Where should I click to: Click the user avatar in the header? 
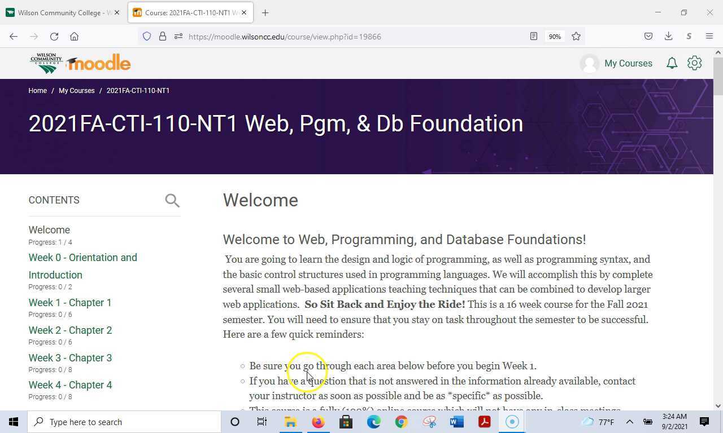[590, 63]
